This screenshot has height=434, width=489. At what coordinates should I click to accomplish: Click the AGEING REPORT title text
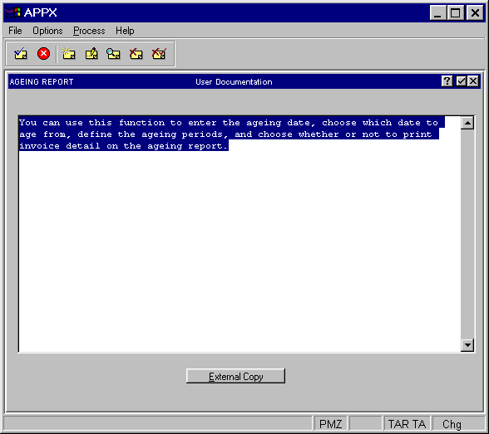tap(42, 82)
